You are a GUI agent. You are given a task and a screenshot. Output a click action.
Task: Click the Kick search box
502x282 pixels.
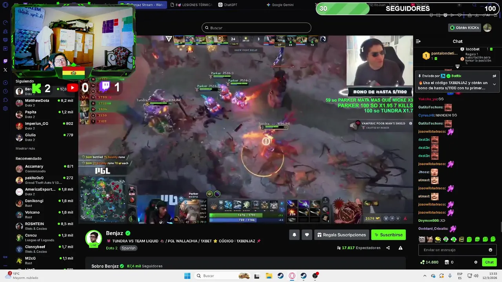pos(256,28)
